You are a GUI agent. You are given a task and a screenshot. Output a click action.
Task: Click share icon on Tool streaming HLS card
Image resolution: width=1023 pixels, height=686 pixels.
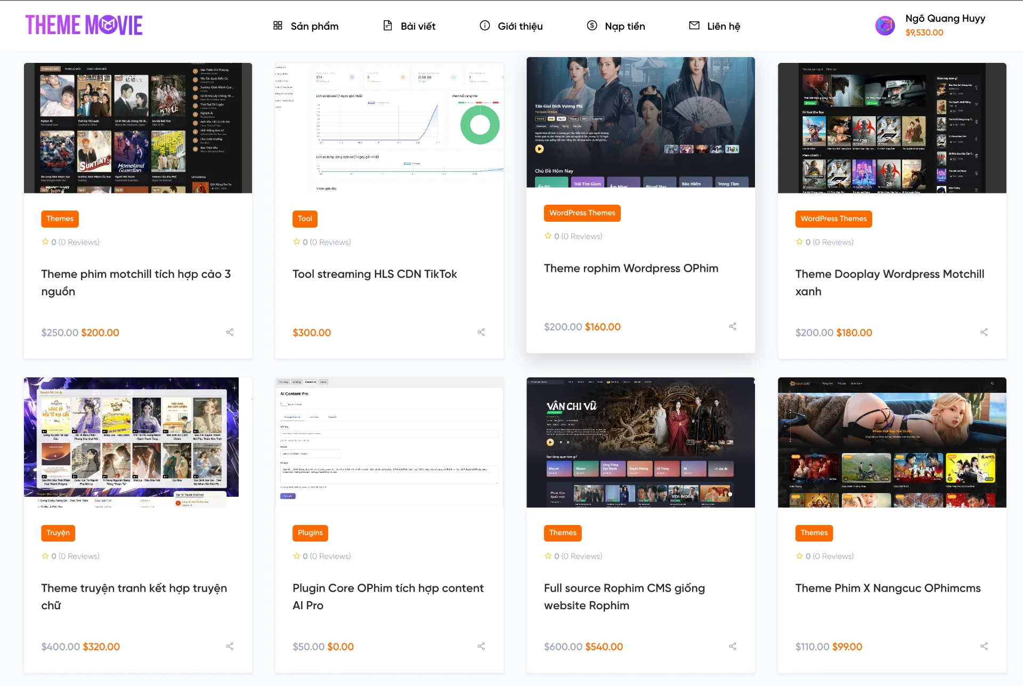tap(481, 332)
